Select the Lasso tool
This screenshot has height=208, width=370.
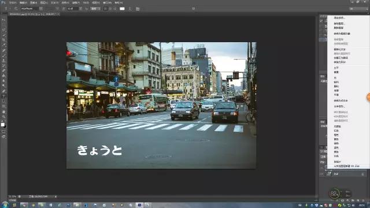click(3, 30)
